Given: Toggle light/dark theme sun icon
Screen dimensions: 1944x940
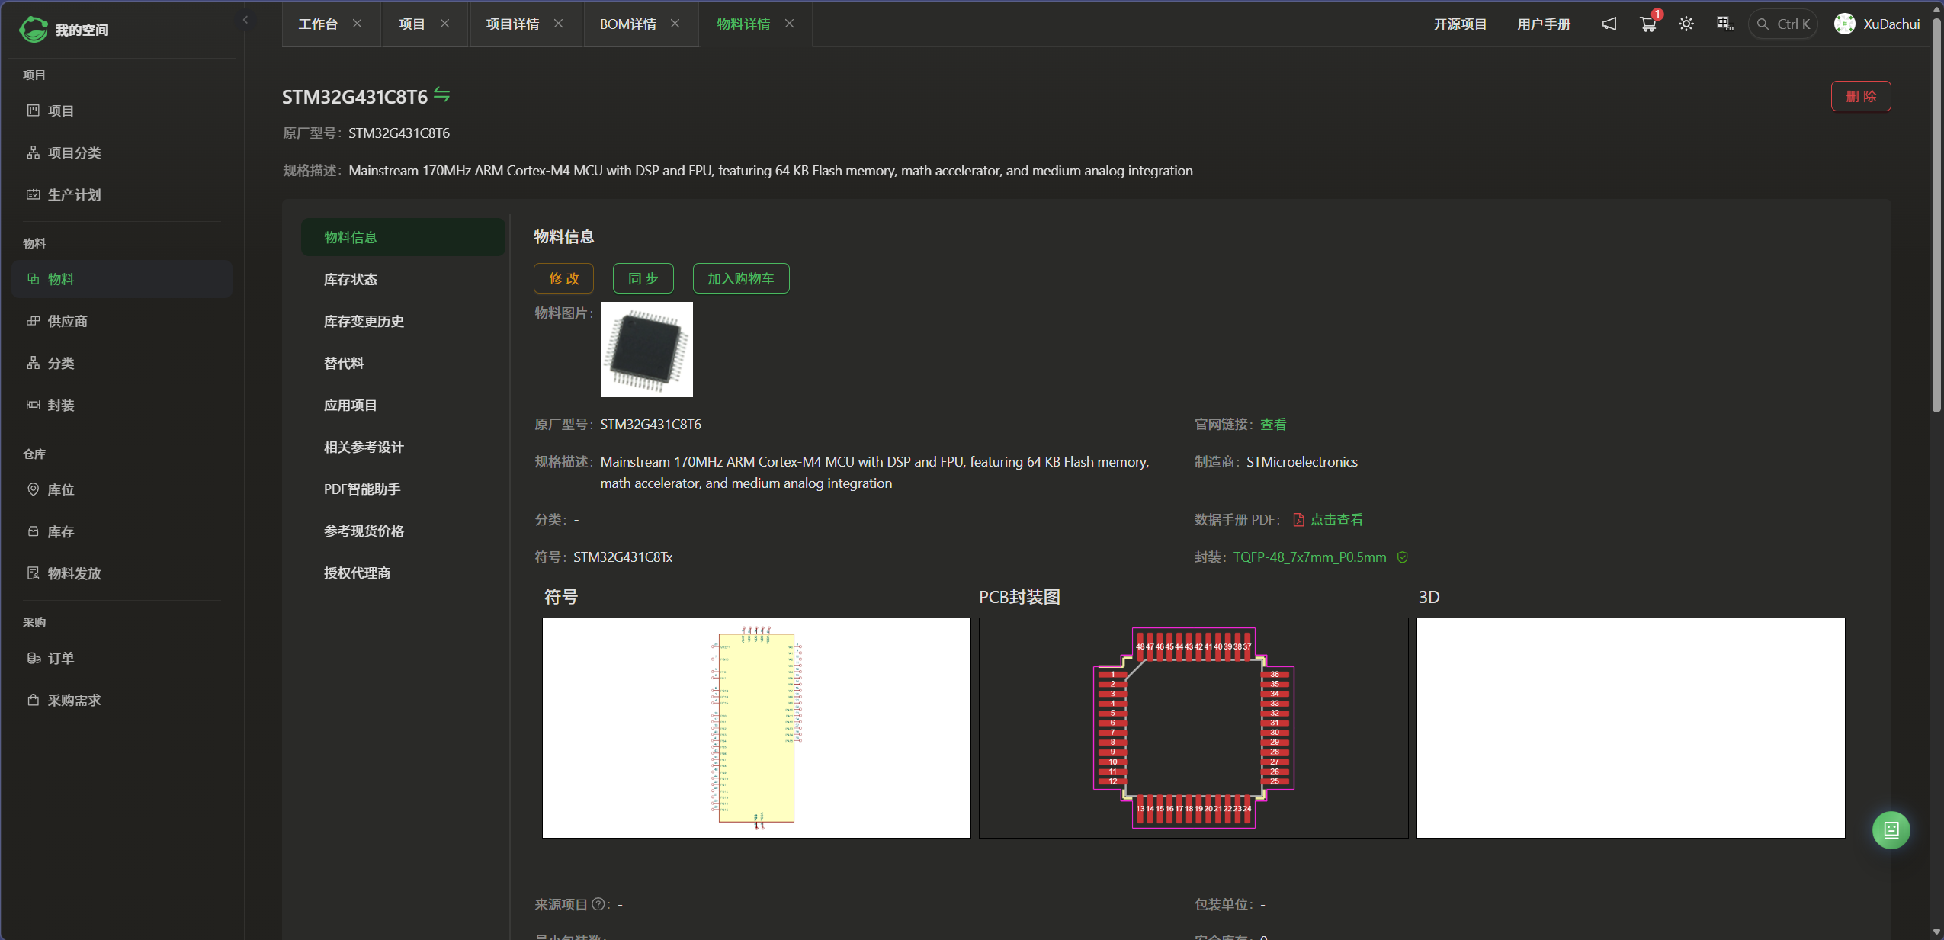Looking at the screenshot, I should 1686,24.
